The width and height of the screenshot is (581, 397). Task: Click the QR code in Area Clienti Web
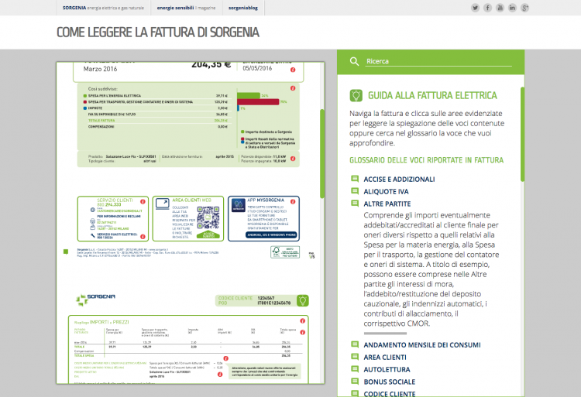point(208,218)
